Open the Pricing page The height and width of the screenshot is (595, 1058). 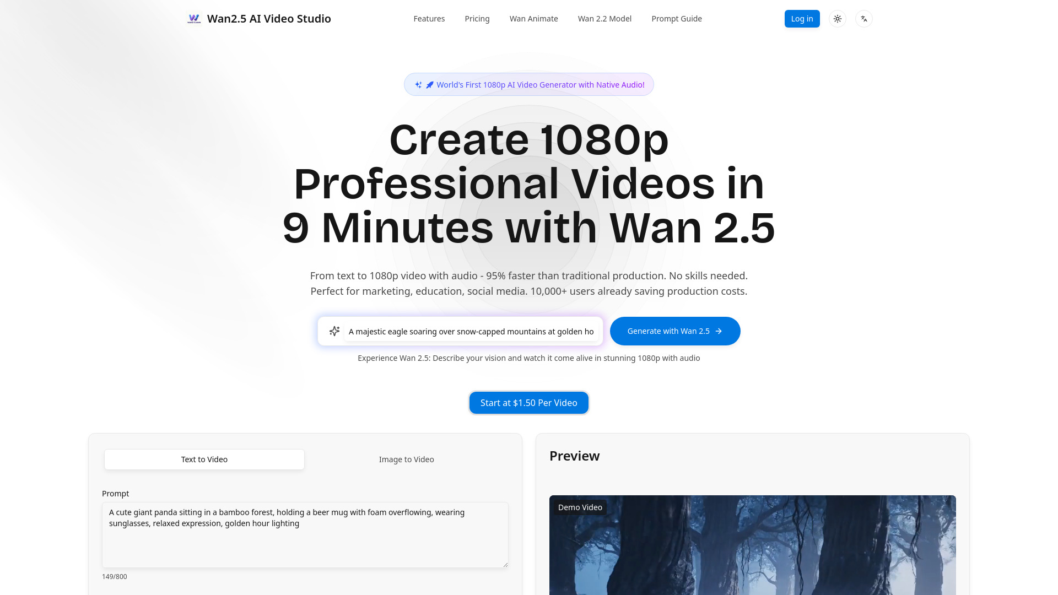coord(477,18)
